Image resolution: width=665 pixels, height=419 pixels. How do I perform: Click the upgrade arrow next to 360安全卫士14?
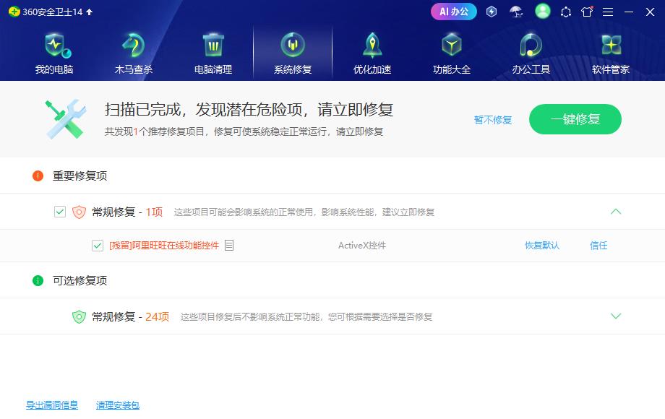point(90,12)
